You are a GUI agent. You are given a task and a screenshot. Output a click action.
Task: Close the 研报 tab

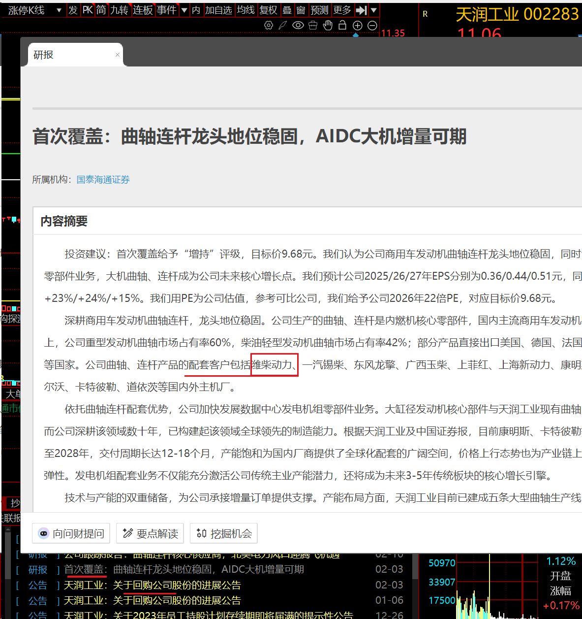pos(118,55)
